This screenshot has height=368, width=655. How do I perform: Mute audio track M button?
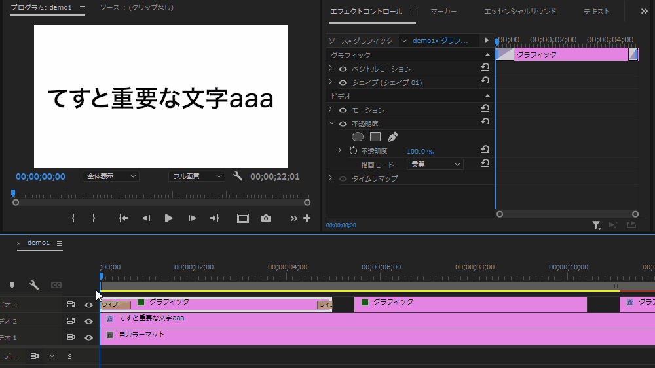click(x=52, y=356)
